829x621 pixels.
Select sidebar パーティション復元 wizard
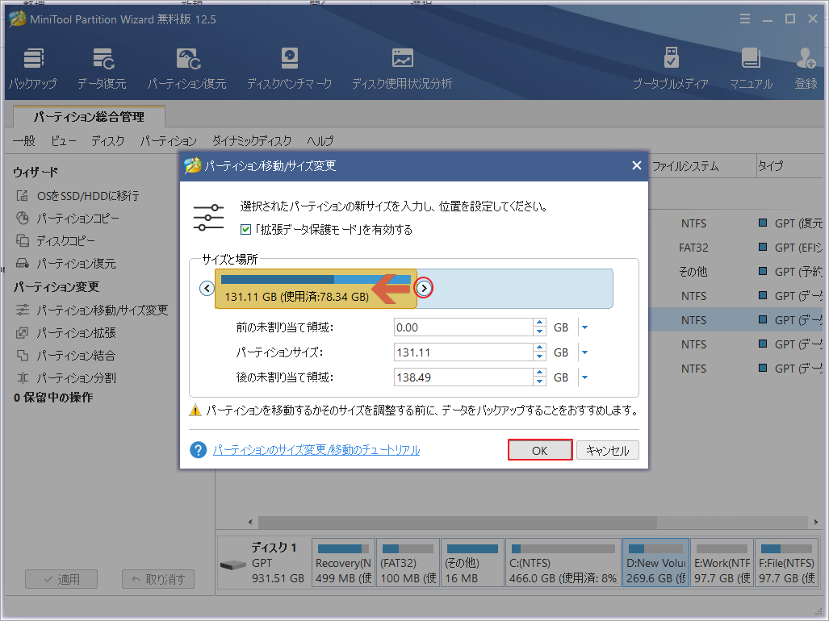(65, 264)
